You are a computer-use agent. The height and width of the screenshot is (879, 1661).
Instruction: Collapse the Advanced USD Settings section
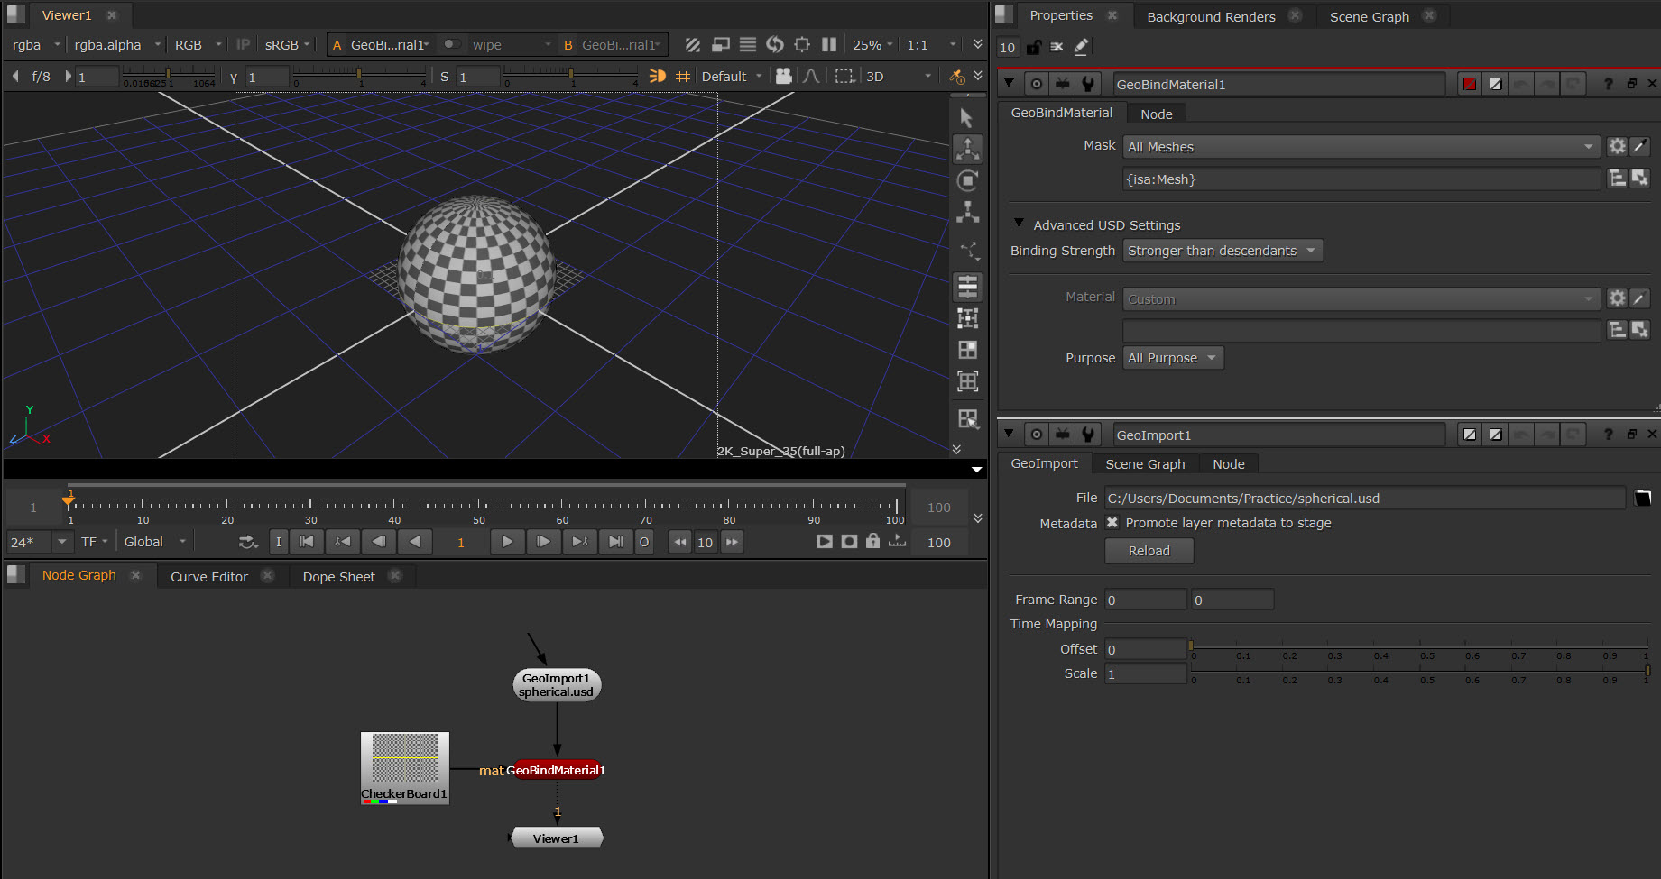(1019, 224)
